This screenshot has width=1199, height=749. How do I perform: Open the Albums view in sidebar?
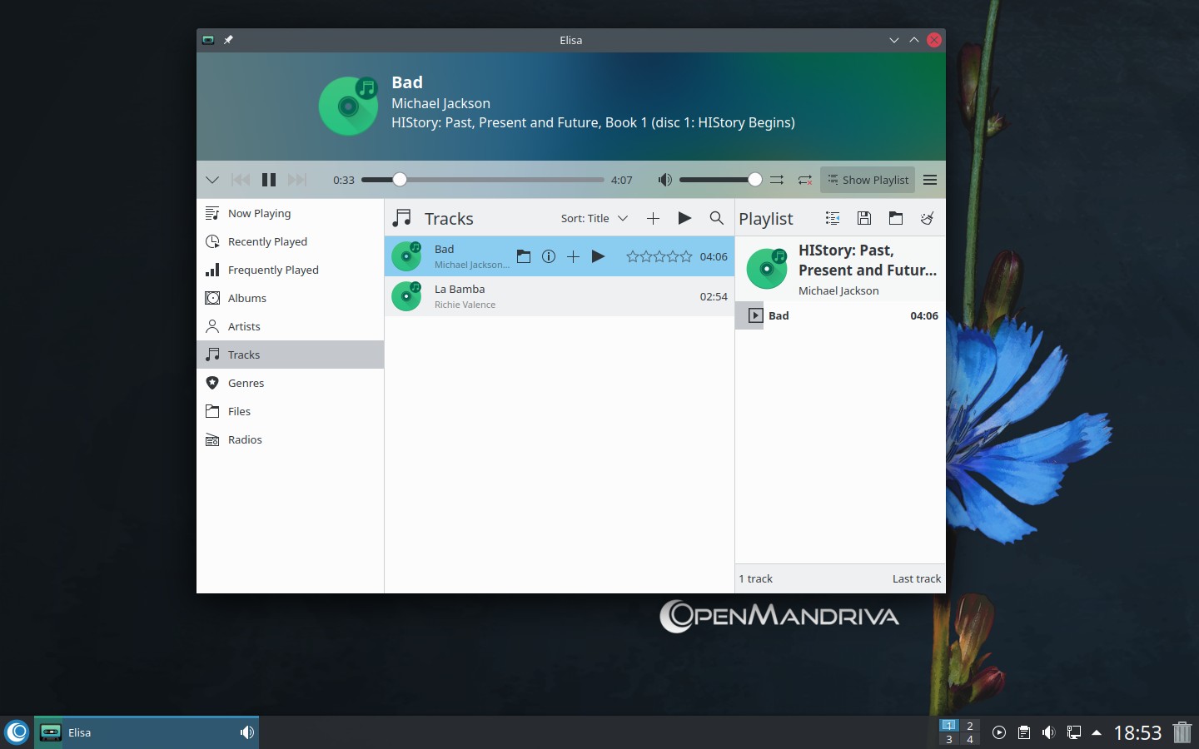click(247, 298)
